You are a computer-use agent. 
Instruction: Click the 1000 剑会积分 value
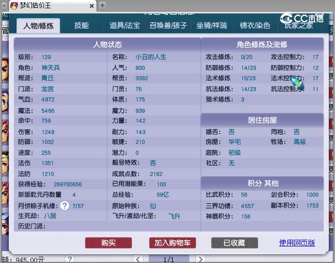click(x=312, y=195)
